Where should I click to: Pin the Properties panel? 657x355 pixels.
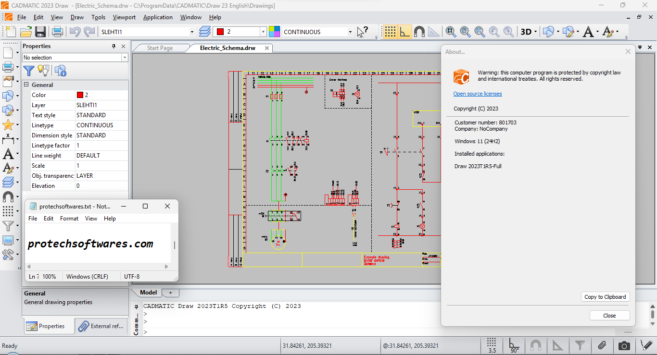[x=114, y=46]
